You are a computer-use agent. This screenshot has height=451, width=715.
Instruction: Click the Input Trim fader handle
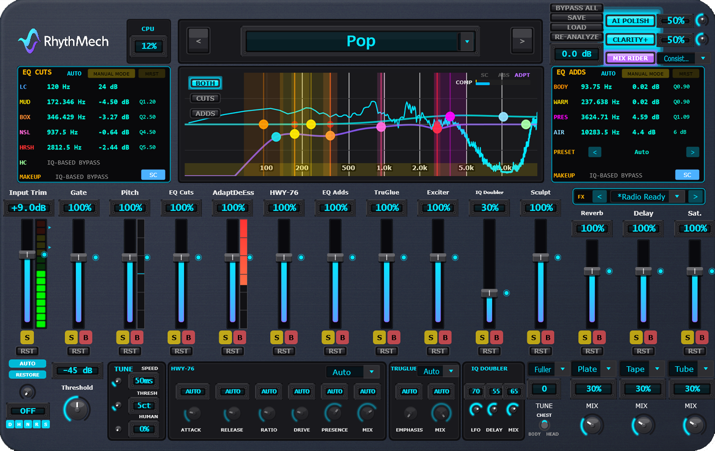click(27, 255)
